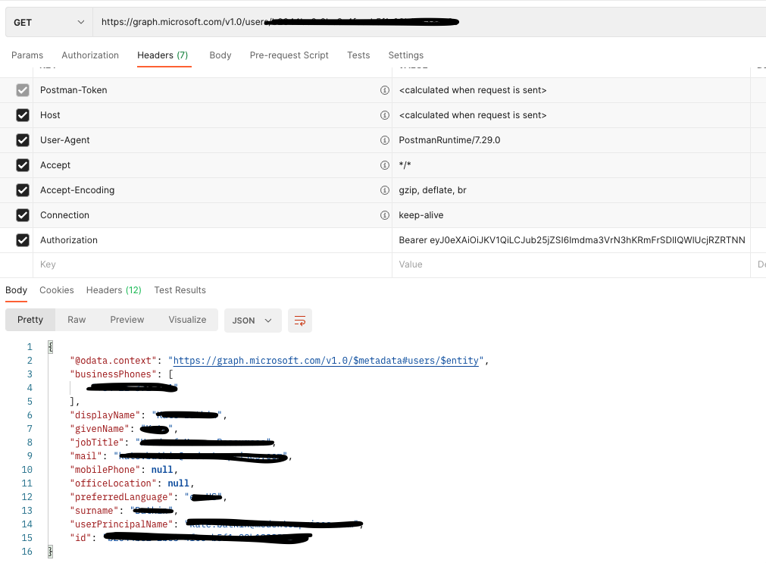766x563 pixels.
Task: Switch to Visualize view
Action: [x=188, y=320]
